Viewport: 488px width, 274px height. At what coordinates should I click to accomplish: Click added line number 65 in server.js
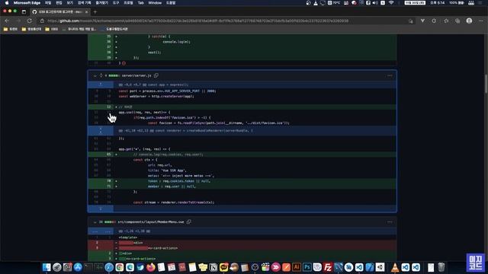click(108, 154)
